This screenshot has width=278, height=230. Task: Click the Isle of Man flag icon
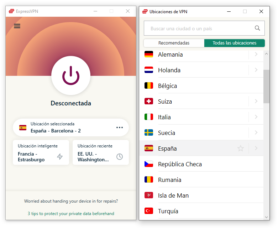pyautogui.click(x=149, y=195)
